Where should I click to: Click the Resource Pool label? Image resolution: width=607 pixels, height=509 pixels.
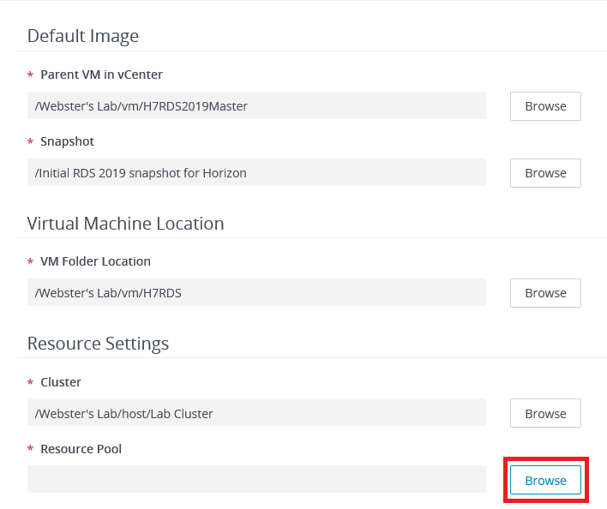coord(81,448)
